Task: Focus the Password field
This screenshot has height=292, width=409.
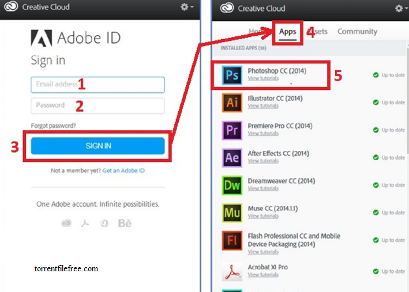Action: coord(97,106)
